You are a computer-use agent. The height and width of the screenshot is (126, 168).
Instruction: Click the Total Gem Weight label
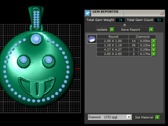pyautogui.click(x=100, y=20)
